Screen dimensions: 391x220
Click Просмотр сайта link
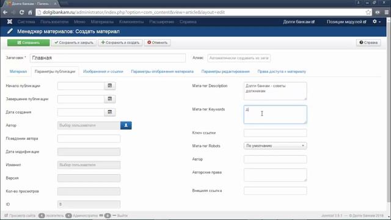click(x=20, y=216)
